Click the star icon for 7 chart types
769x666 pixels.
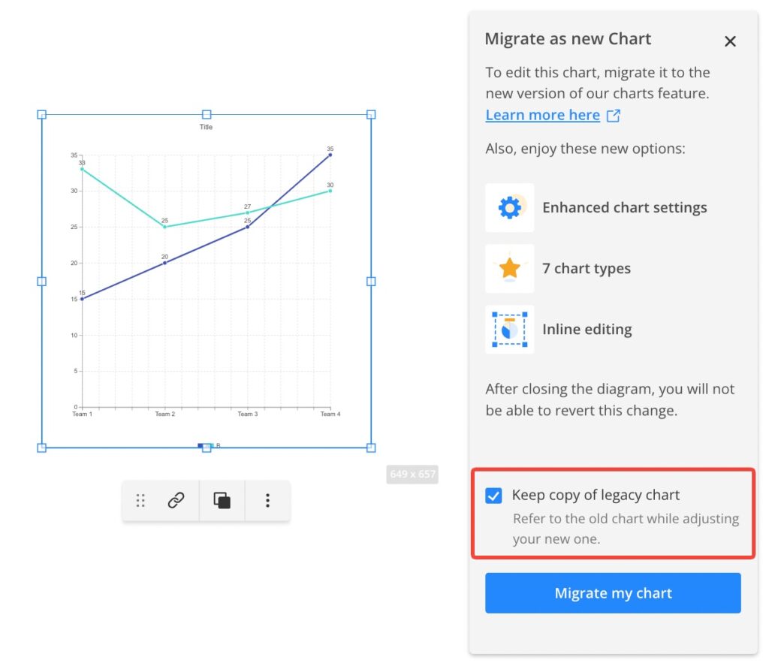pos(510,268)
